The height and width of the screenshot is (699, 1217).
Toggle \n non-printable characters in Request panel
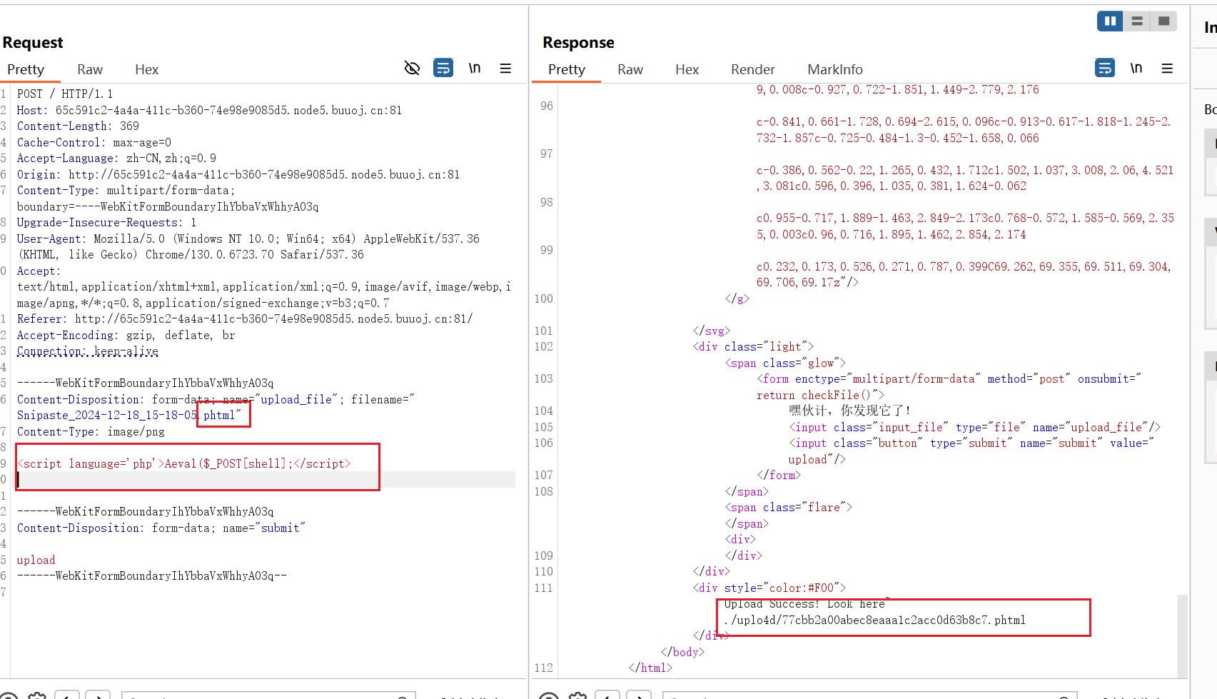(475, 68)
